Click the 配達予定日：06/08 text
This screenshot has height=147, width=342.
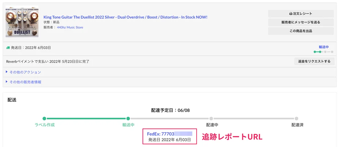tap(170, 110)
